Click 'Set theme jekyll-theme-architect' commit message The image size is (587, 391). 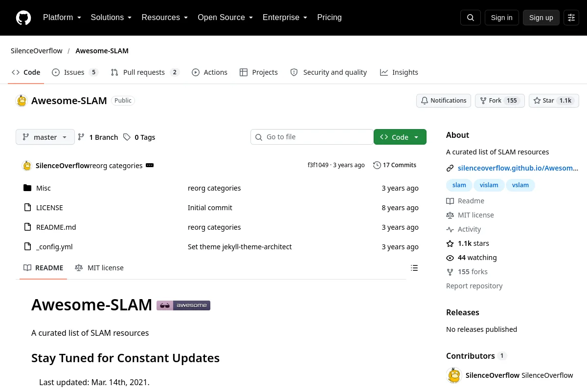tap(240, 247)
